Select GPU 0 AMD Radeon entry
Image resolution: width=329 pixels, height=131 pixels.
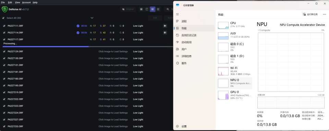[x=234, y=95]
